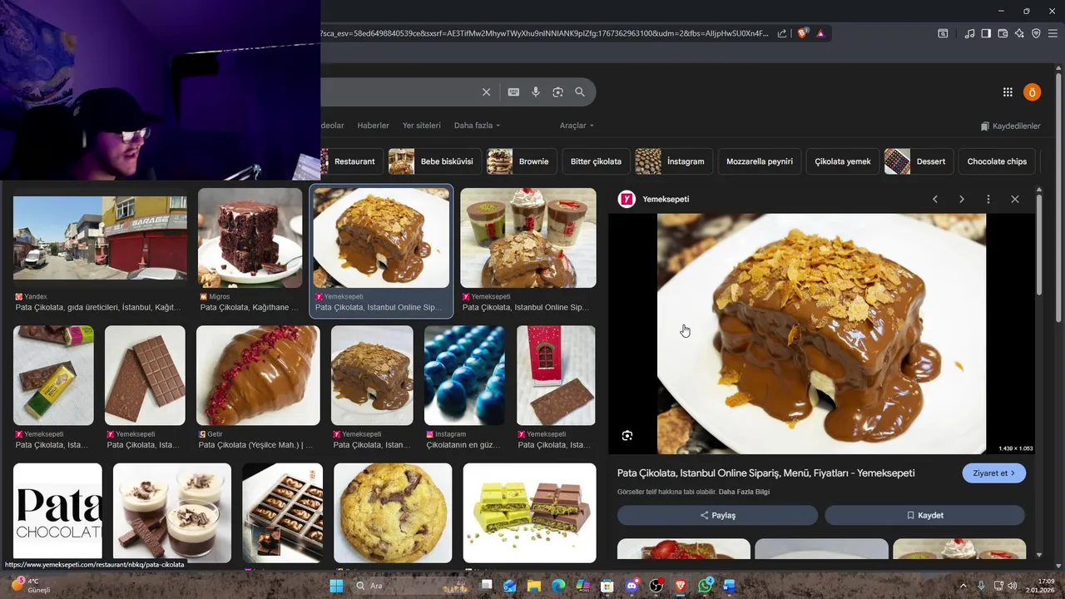Open the Instagram blue chocolates thumbnail
The width and height of the screenshot is (1065, 599).
pos(465,375)
